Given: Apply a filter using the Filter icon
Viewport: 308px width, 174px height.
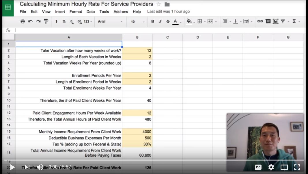Looking at the screenshot, I should (283, 22).
